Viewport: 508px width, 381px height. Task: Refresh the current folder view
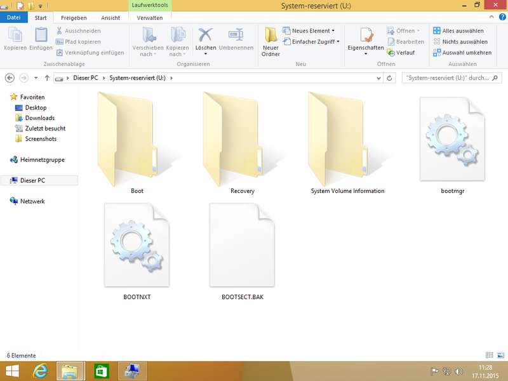391,78
